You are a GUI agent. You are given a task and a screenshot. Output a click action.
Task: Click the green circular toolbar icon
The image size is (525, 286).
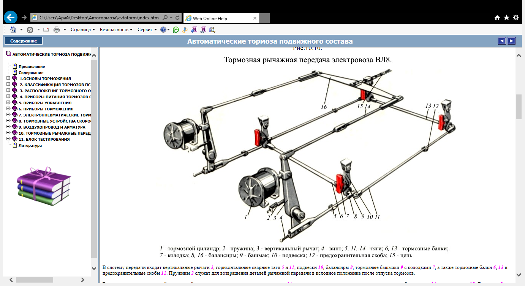coord(176,29)
